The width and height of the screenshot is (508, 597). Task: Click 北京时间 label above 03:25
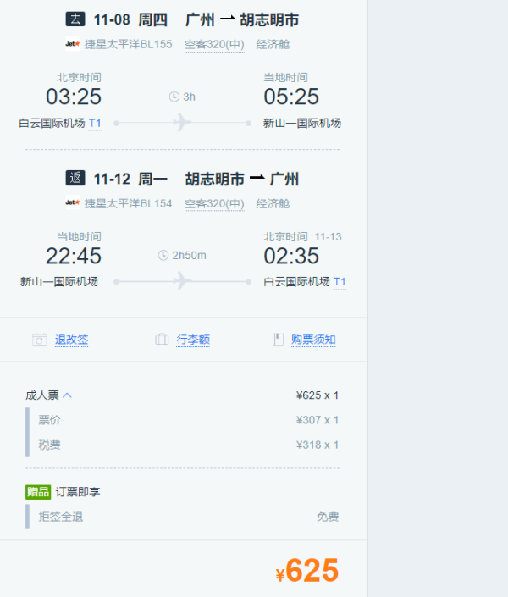tap(79, 77)
